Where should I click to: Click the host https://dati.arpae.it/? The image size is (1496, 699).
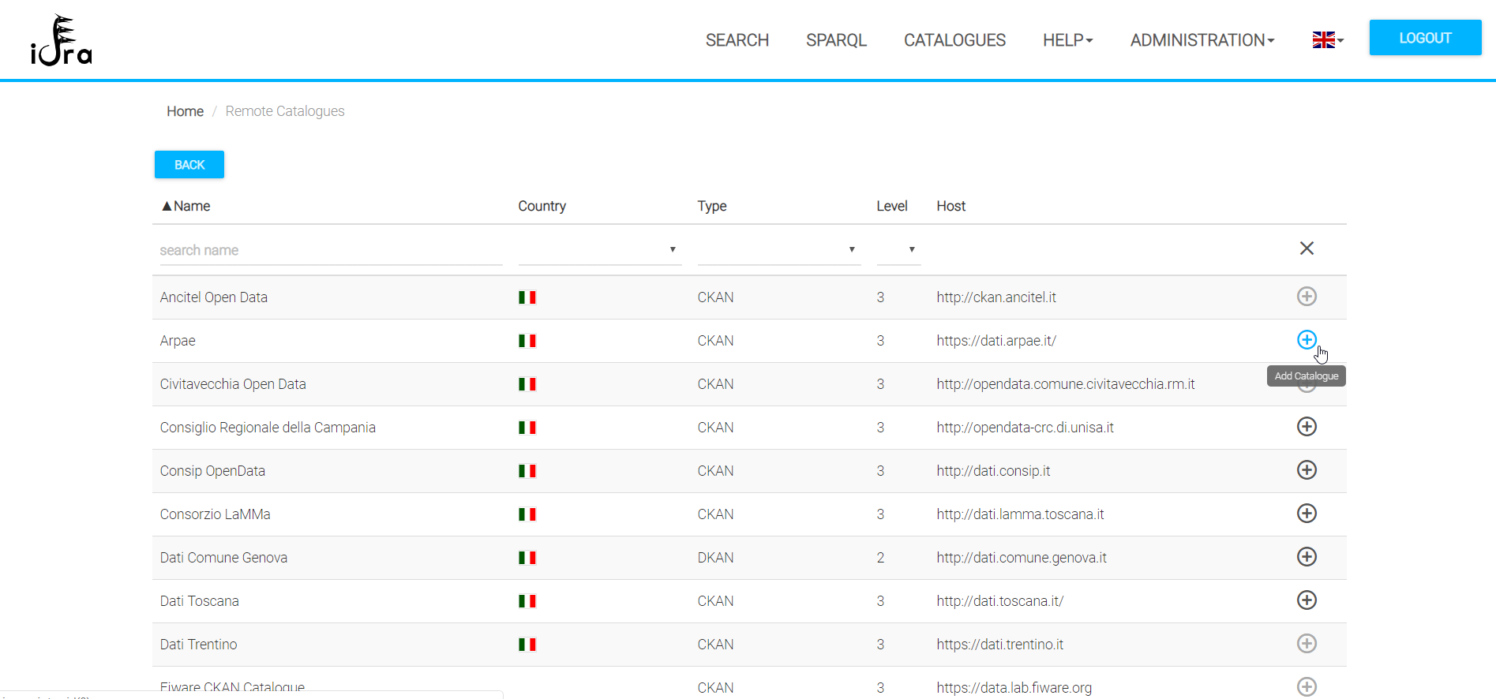pyautogui.click(x=996, y=341)
